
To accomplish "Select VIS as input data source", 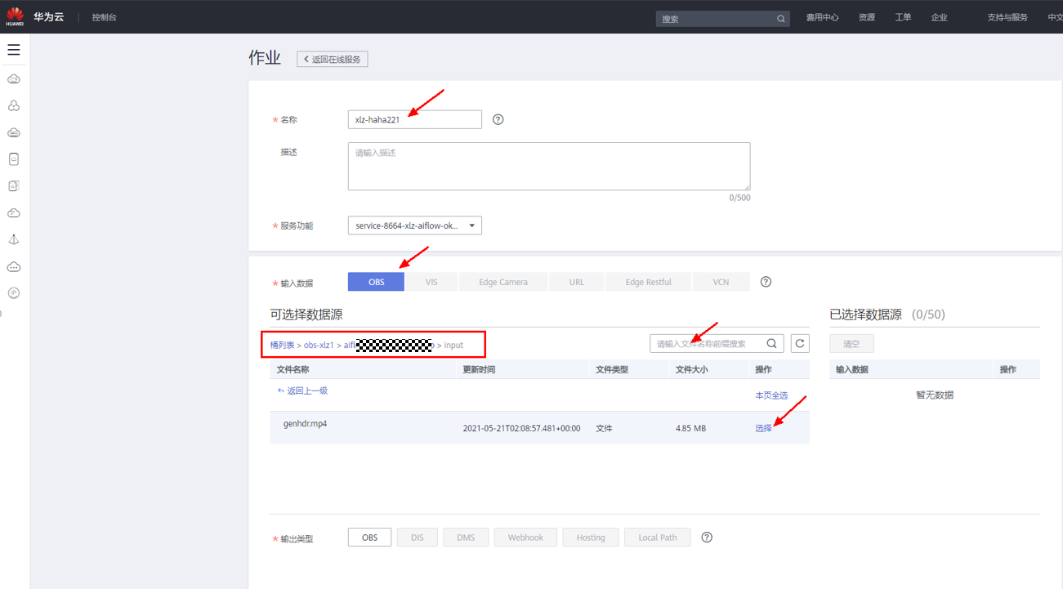I will tap(431, 282).
